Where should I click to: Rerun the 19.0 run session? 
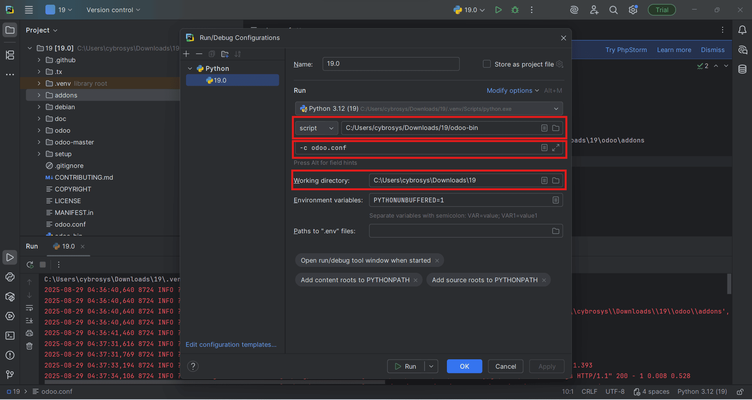[x=30, y=265]
